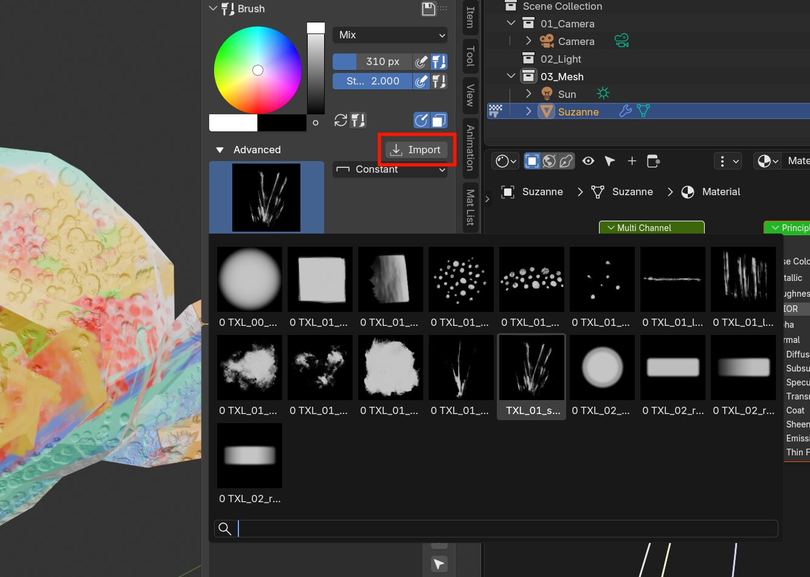This screenshot has width=810, height=577.
Task: Collapse the Advanced section triangle
Action: click(x=220, y=150)
